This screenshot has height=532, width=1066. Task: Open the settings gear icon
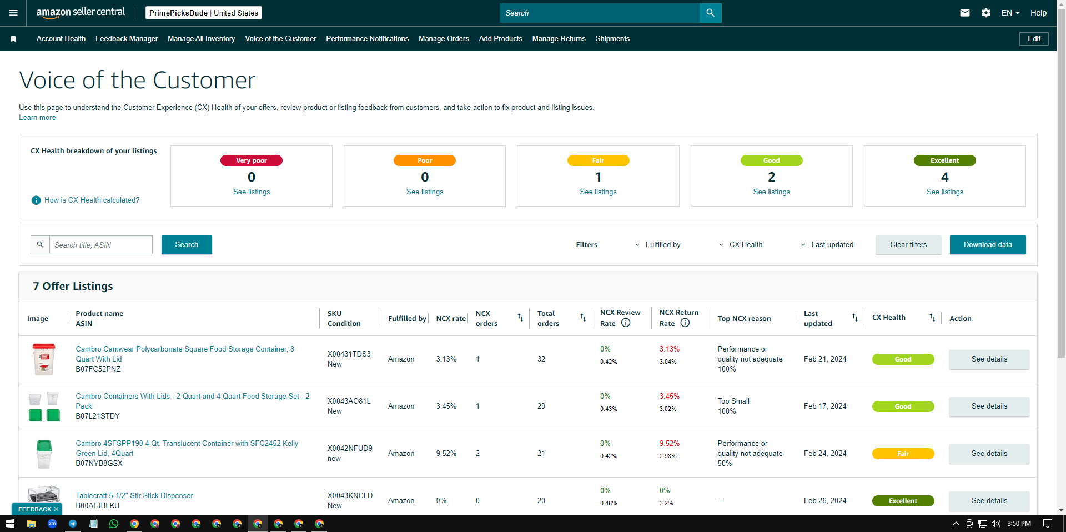[986, 13]
